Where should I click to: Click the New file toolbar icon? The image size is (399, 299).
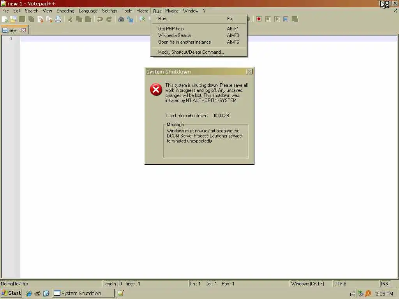pyautogui.click(x=5, y=19)
